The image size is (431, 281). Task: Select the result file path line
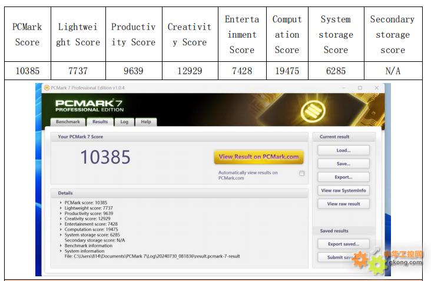152,256
